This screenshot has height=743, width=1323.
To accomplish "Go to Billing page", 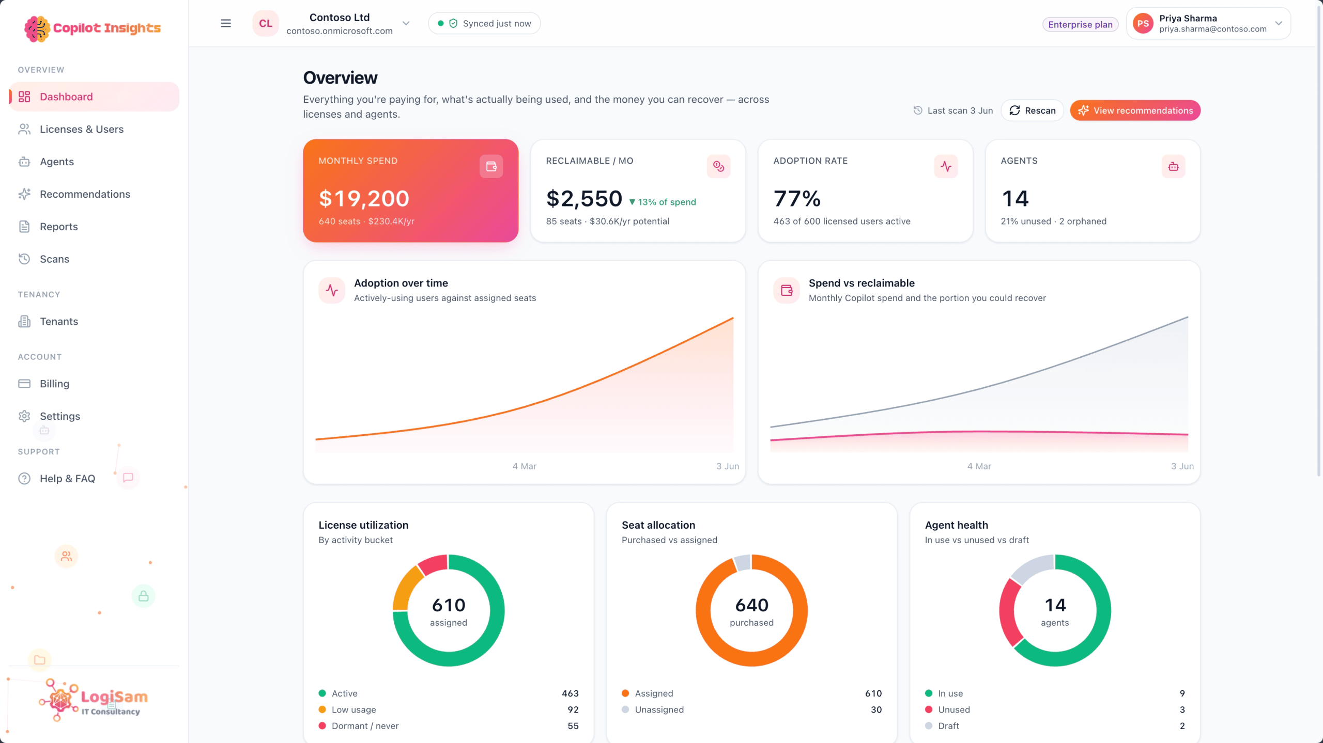I will tap(94, 384).
